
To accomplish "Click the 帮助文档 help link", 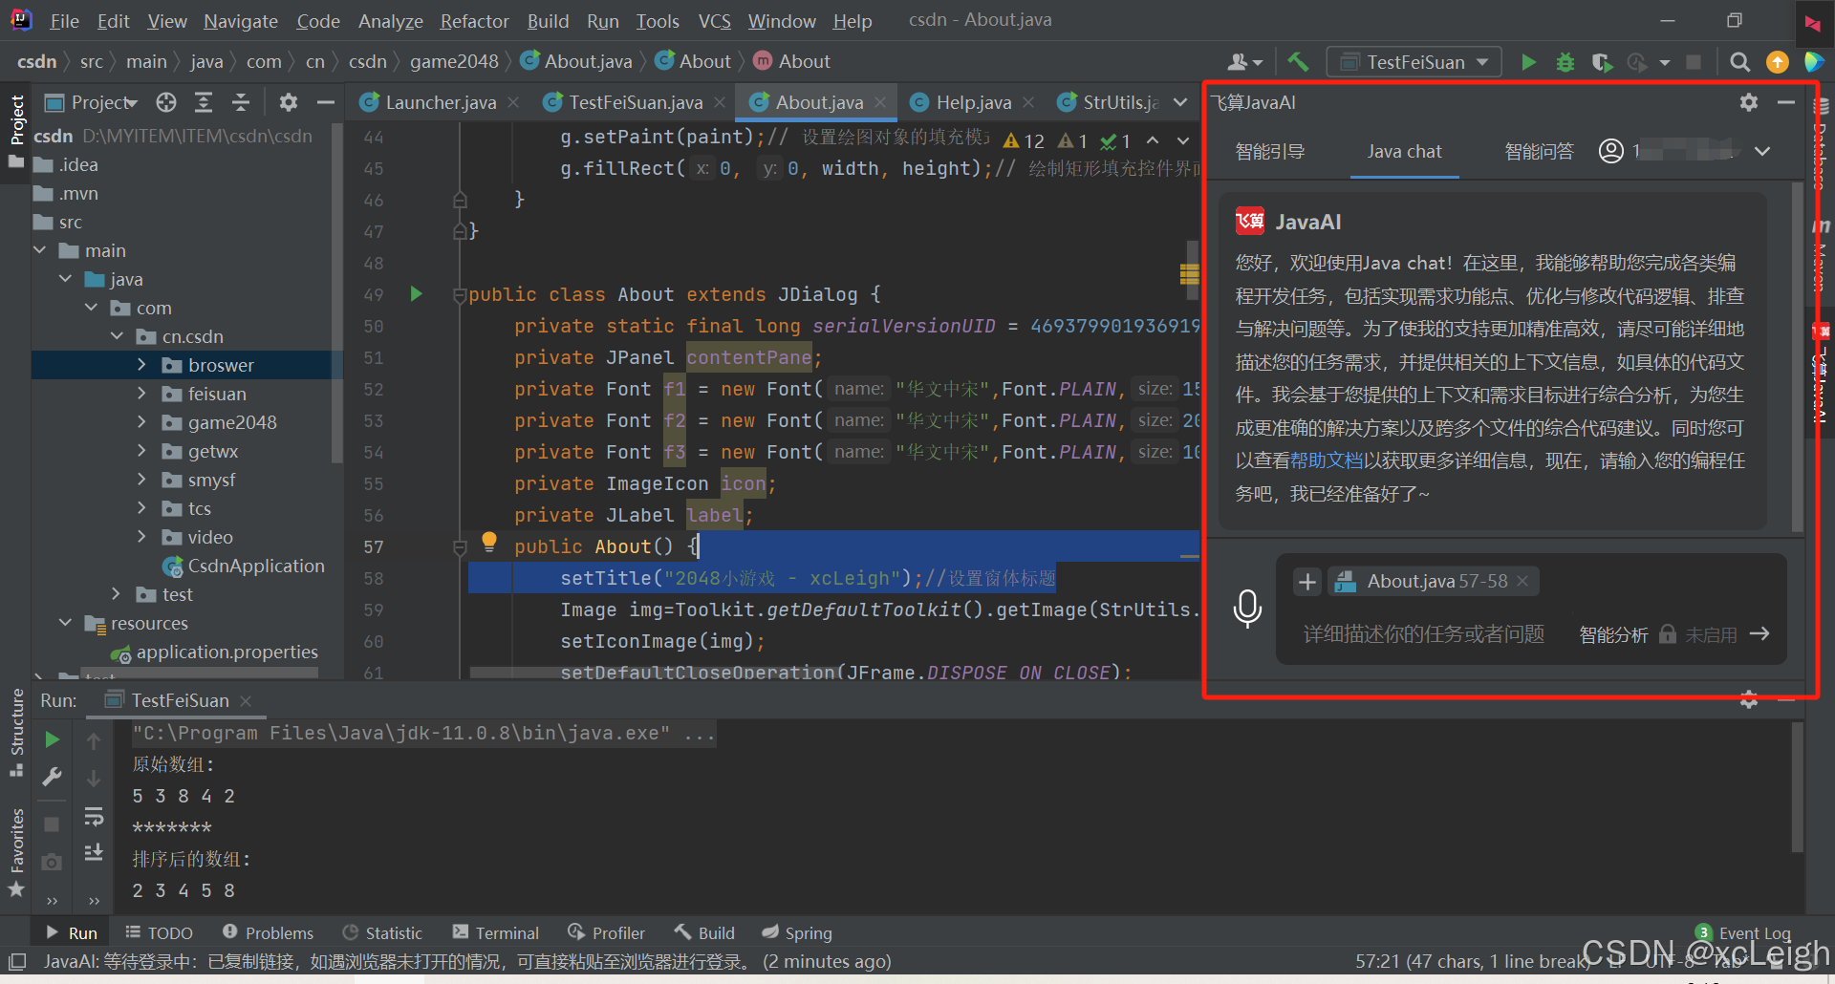I will pos(1327,460).
